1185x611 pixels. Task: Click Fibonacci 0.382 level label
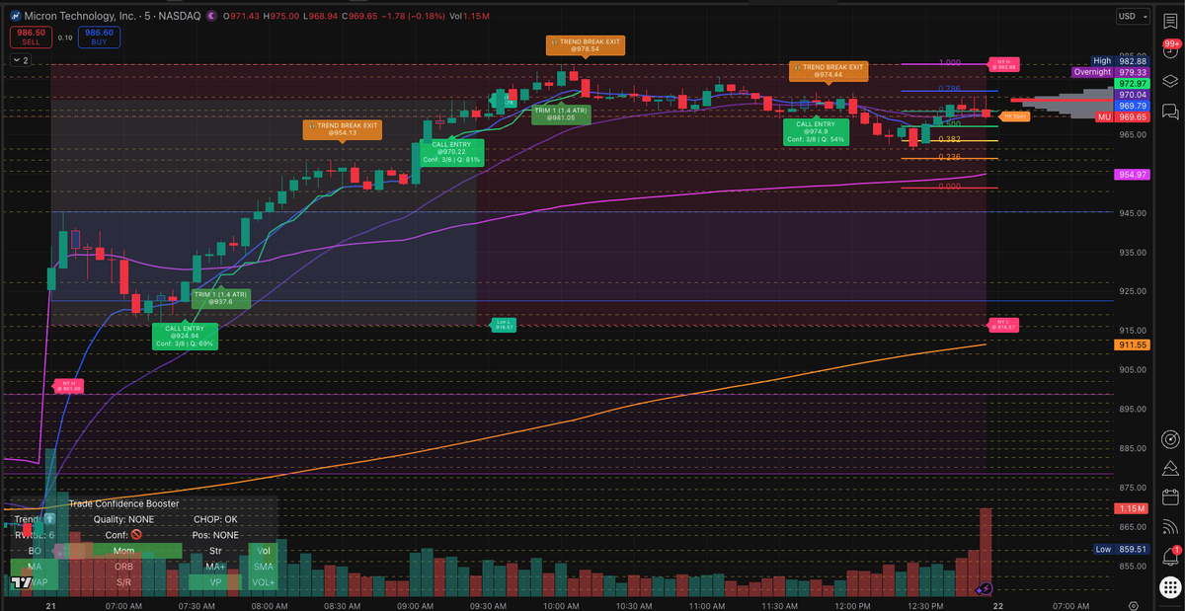pyautogui.click(x=950, y=139)
